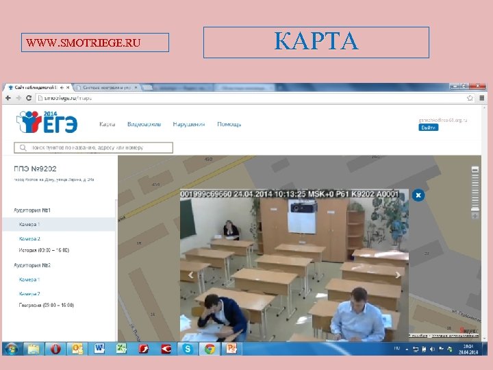Screen dimensions: 493x370
Task: Zoom the map with the top zoom button
Action: (475, 170)
